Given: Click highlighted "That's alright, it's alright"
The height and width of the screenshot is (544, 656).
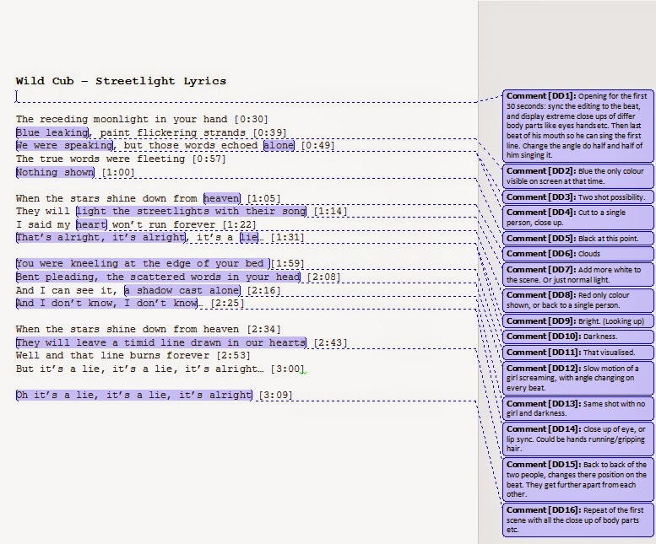Looking at the screenshot, I should [100, 238].
